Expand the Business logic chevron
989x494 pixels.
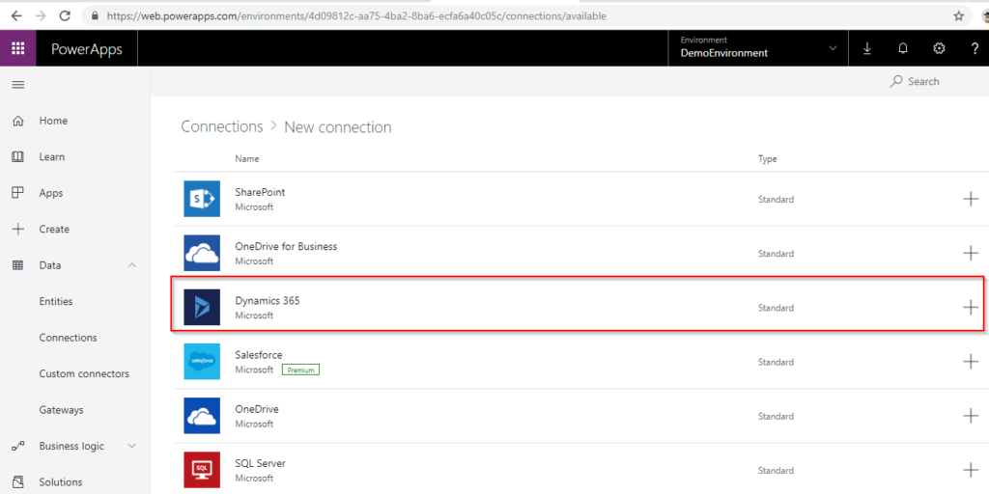(x=131, y=446)
